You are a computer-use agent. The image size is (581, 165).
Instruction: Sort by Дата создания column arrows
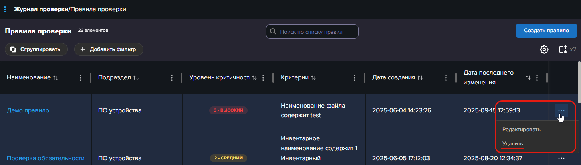[x=420, y=78]
